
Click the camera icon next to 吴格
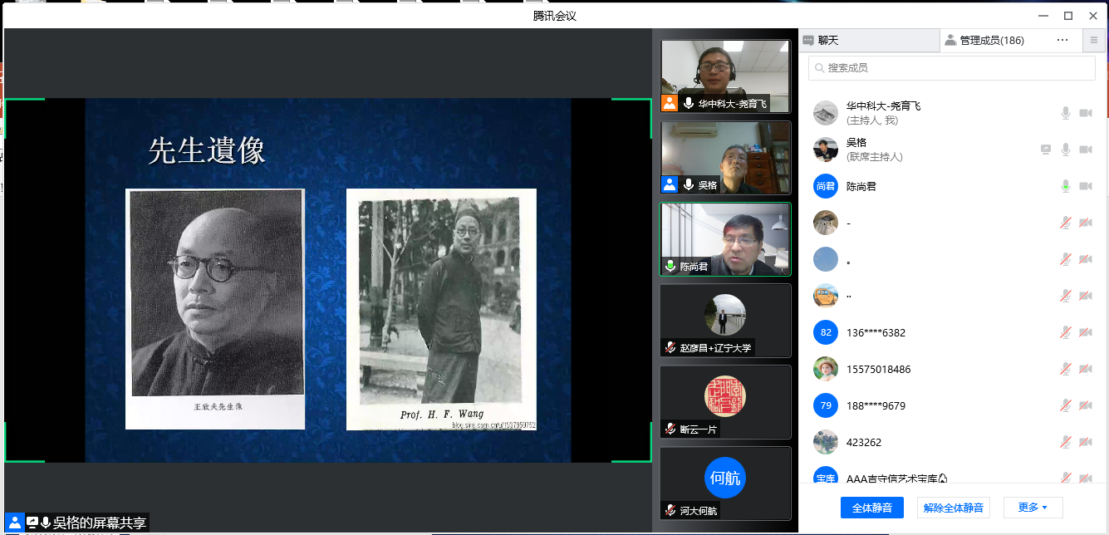point(1085,150)
